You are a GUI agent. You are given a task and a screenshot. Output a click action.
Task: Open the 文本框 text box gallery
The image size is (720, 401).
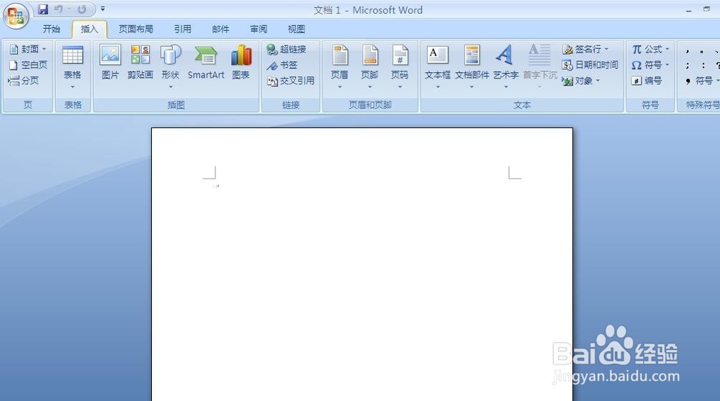(438, 67)
